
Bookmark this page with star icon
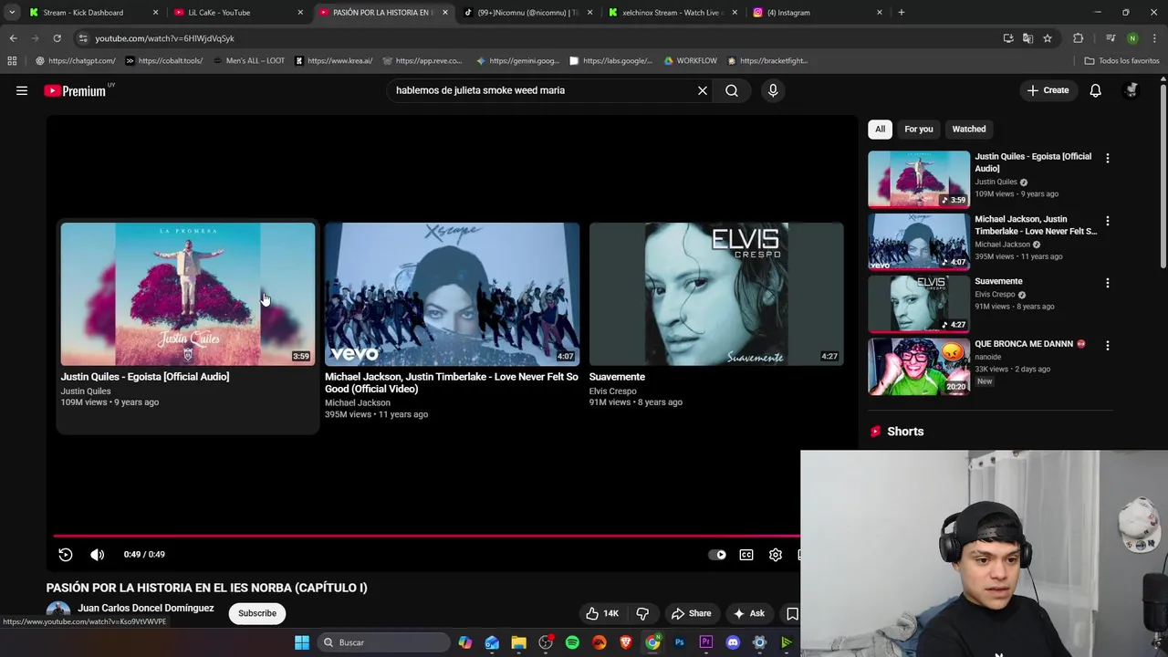click(1048, 38)
